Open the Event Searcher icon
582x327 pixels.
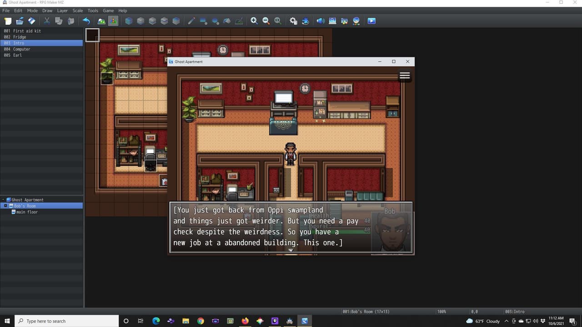coord(332,21)
